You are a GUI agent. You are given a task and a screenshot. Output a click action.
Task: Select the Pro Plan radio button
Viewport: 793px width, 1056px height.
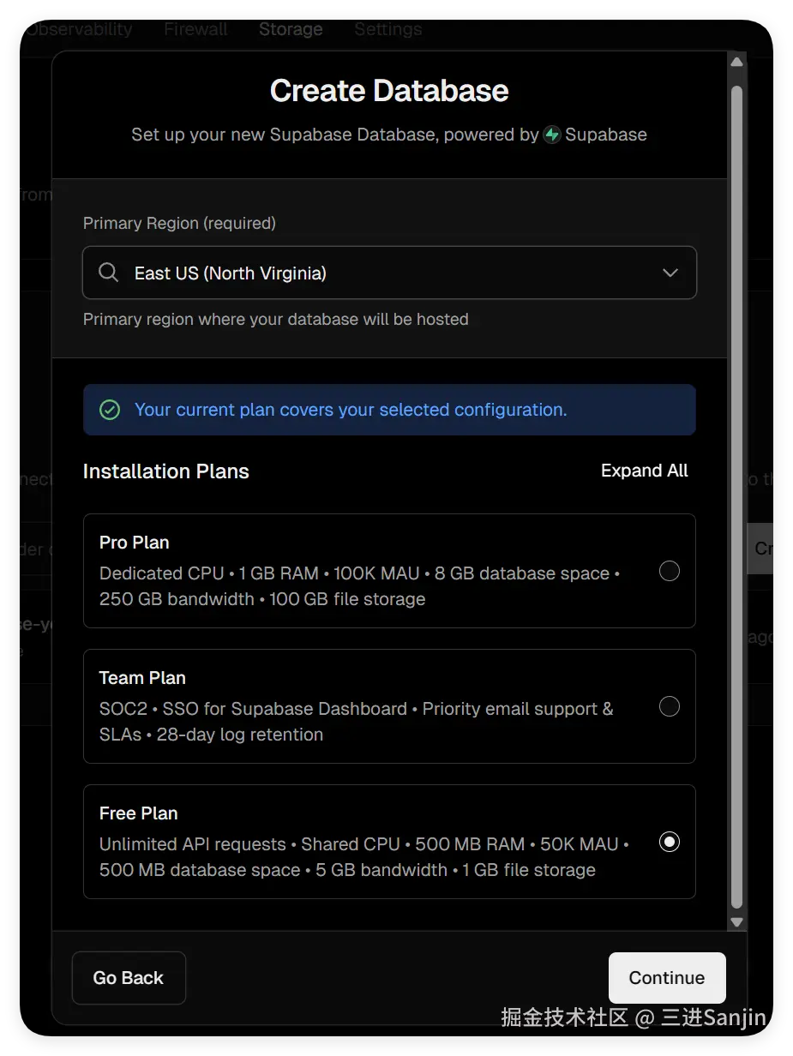[670, 571]
